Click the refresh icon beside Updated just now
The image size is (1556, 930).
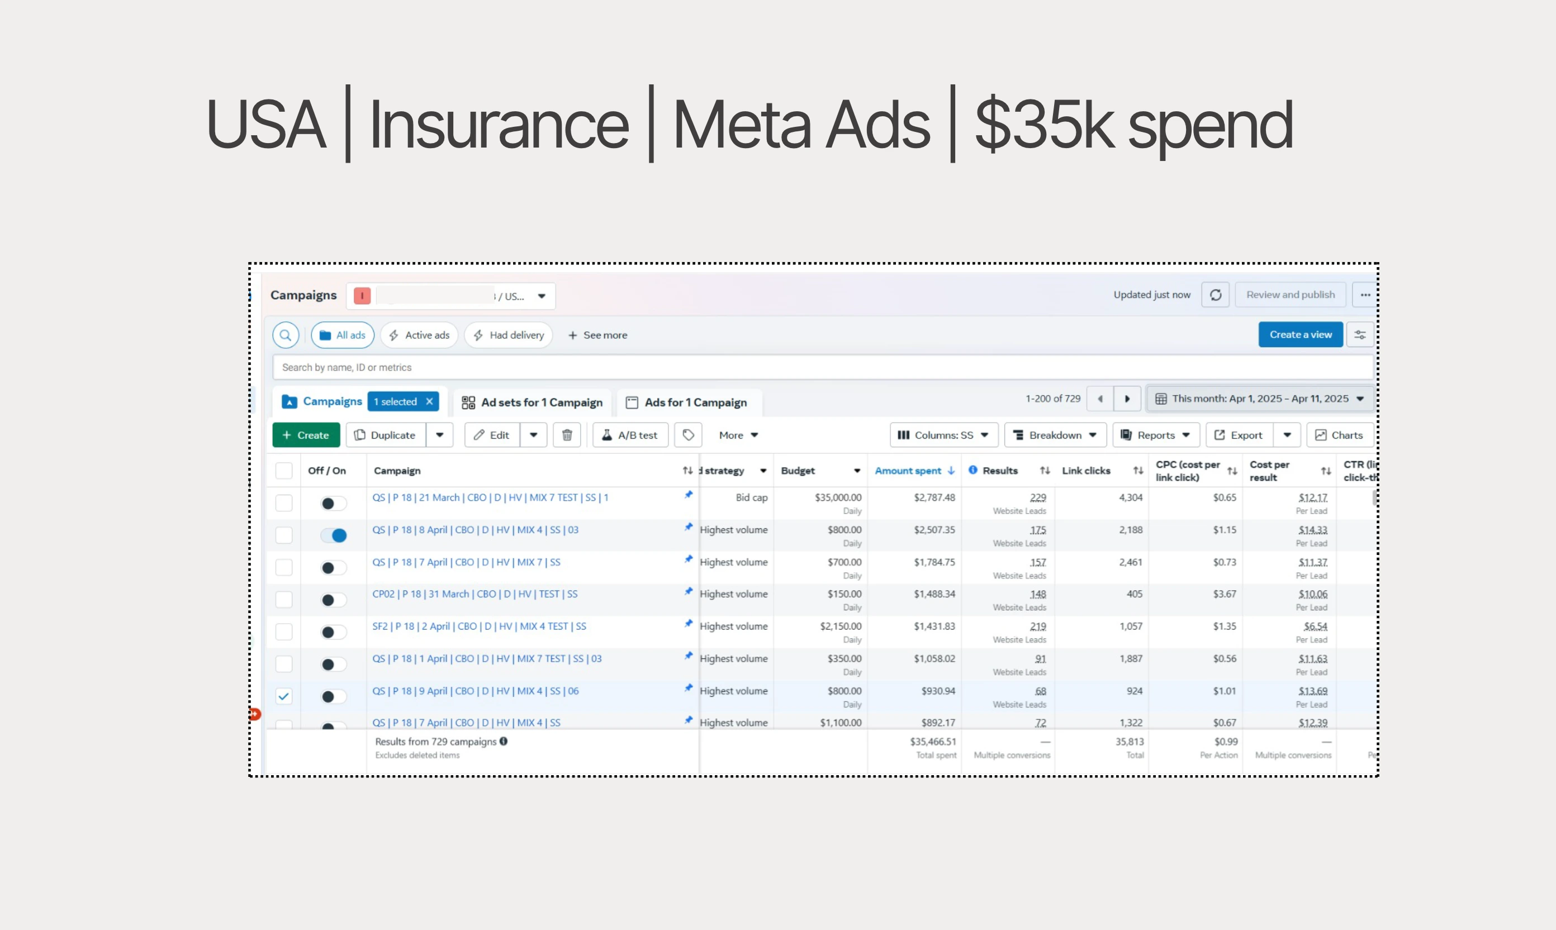(x=1215, y=295)
